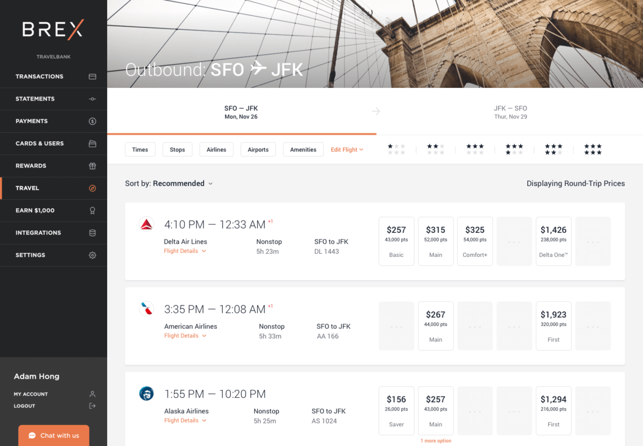Viewport: 643px width, 446px height.
Task: Click the Logout link
Action: [25, 406]
